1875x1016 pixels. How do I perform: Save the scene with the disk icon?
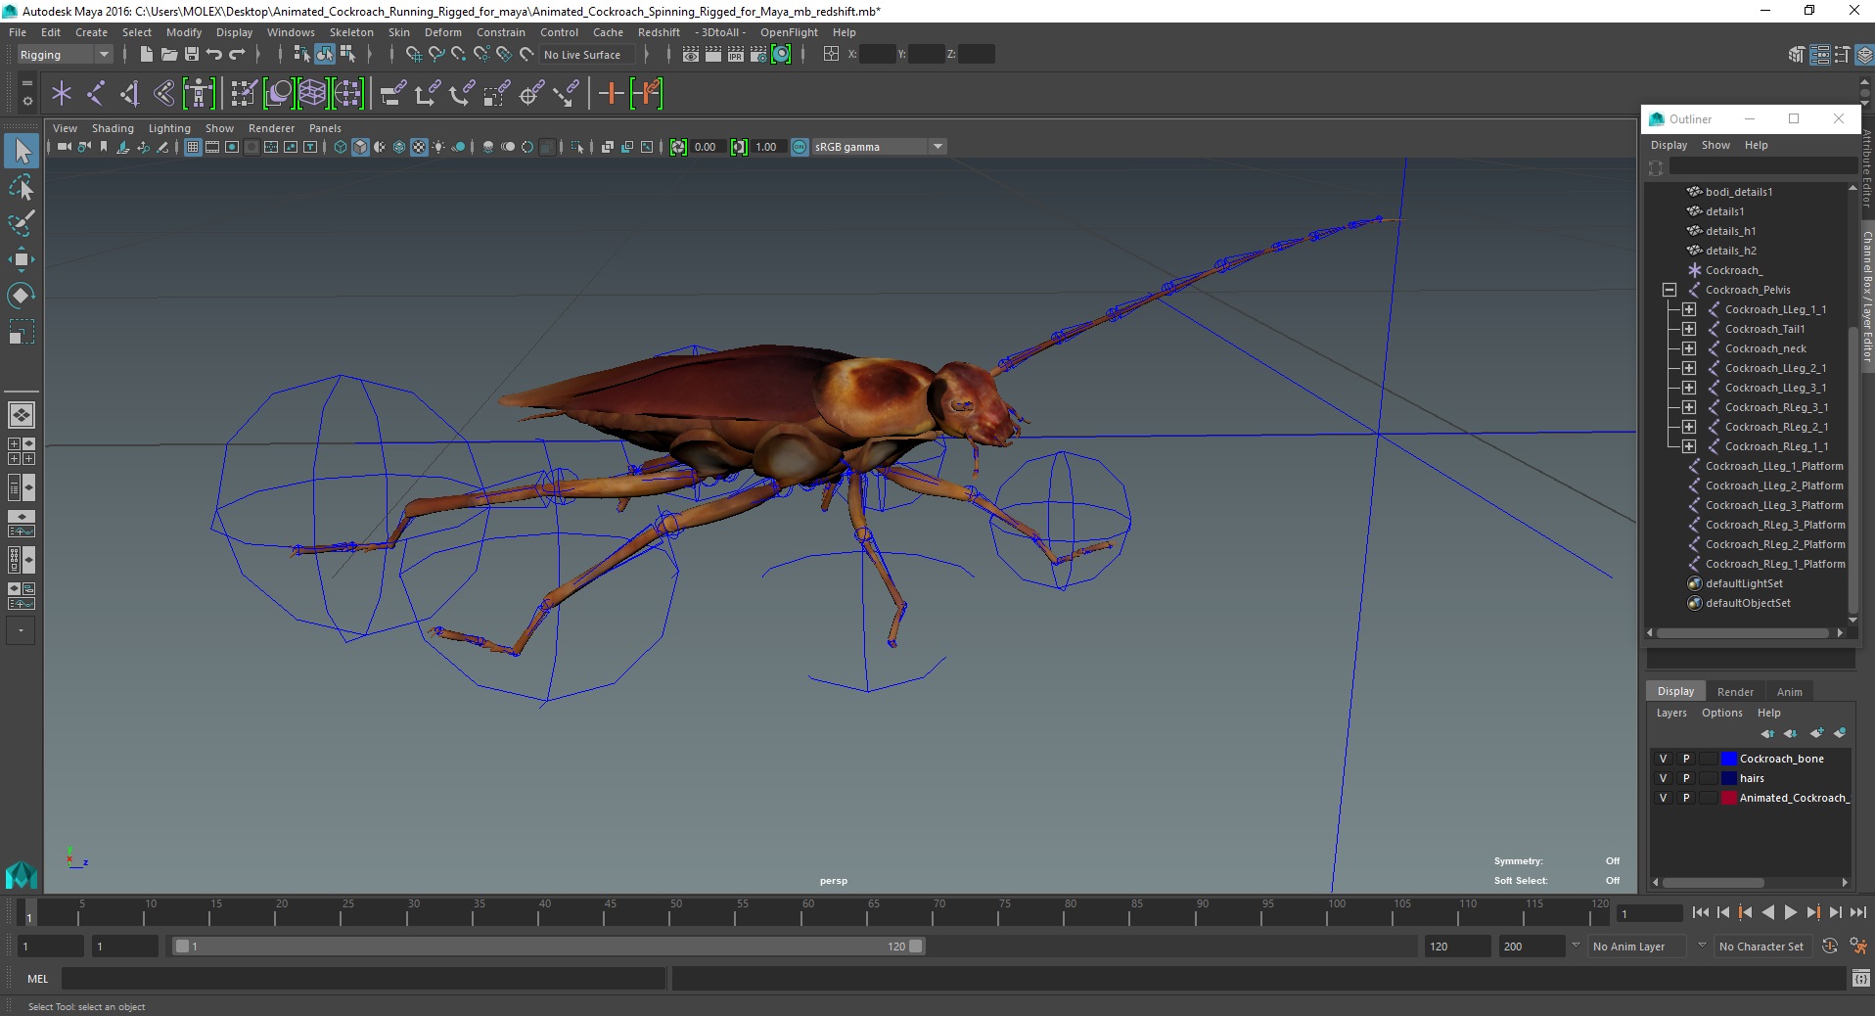click(191, 55)
